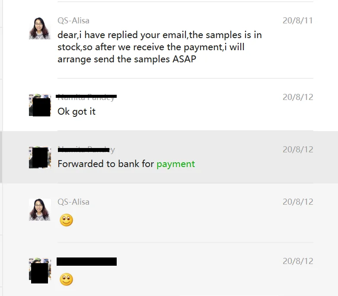Click QS-Alisa's avatar beside her smiley reply

point(40,209)
